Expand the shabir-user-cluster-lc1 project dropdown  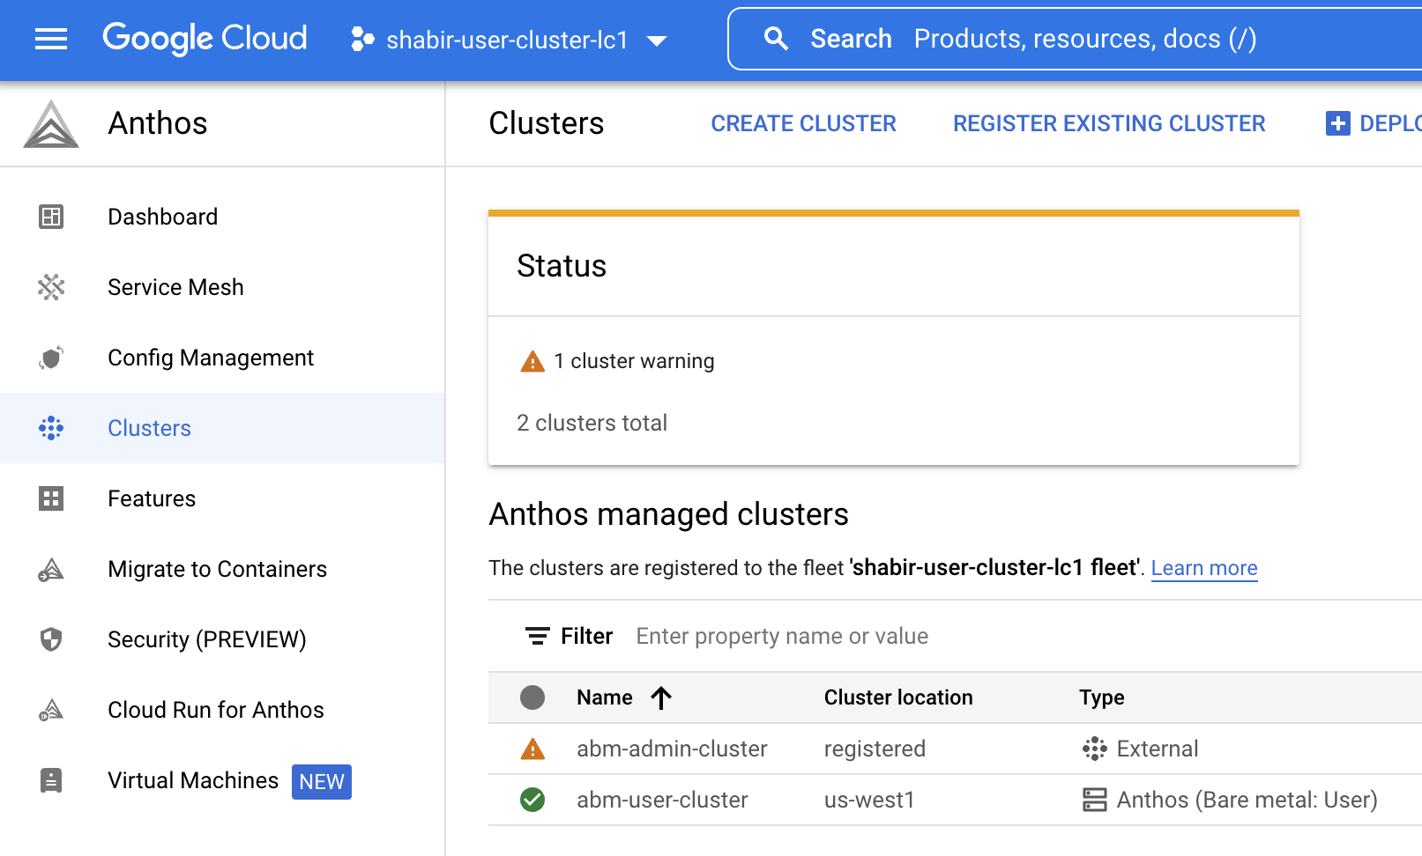pyautogui.click(x=658, y=39)
